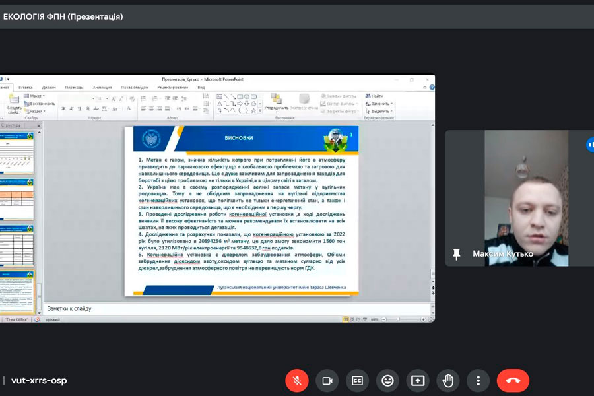This screenshot has height=396, width=594.
Task: Raise your hand in the meeting
Action: click(448, 381)
